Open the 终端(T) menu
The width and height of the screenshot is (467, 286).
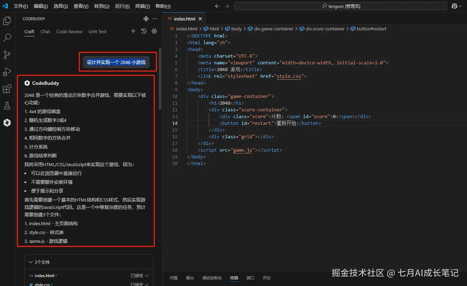click(x=143, y=6)
